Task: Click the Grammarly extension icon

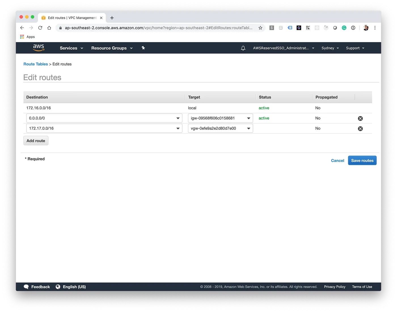Action: (x=344, y=28)
